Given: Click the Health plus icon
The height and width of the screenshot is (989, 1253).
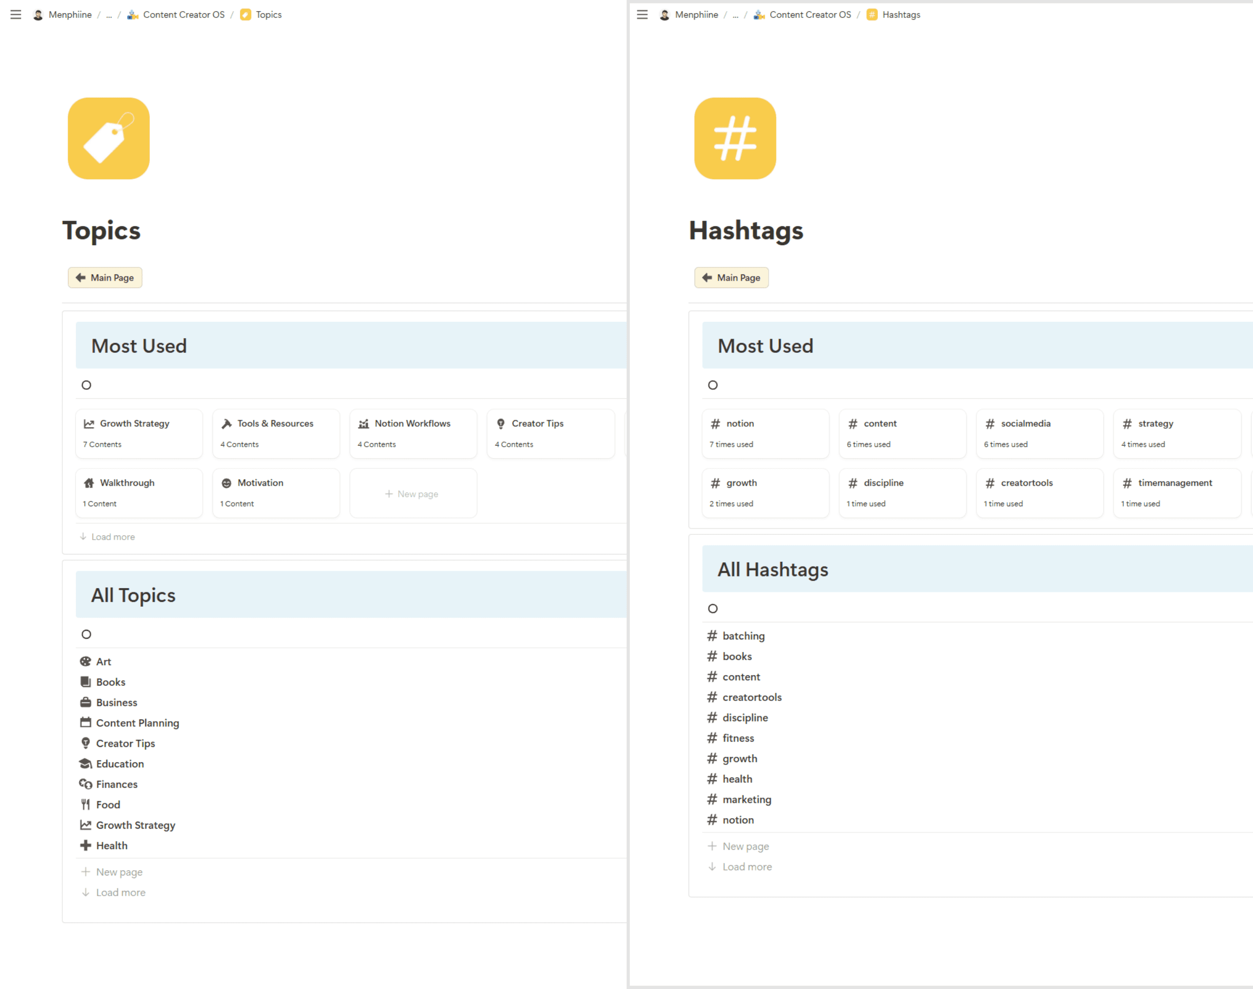Looking at the screenshot, I should tap(85, 846).
